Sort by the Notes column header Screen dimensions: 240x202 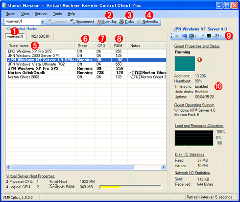[147, 46]
